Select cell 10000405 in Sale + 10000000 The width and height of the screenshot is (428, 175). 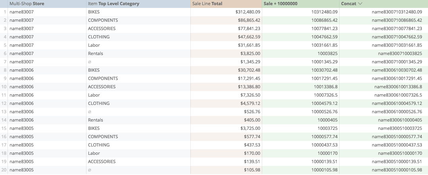coord(301,120)
